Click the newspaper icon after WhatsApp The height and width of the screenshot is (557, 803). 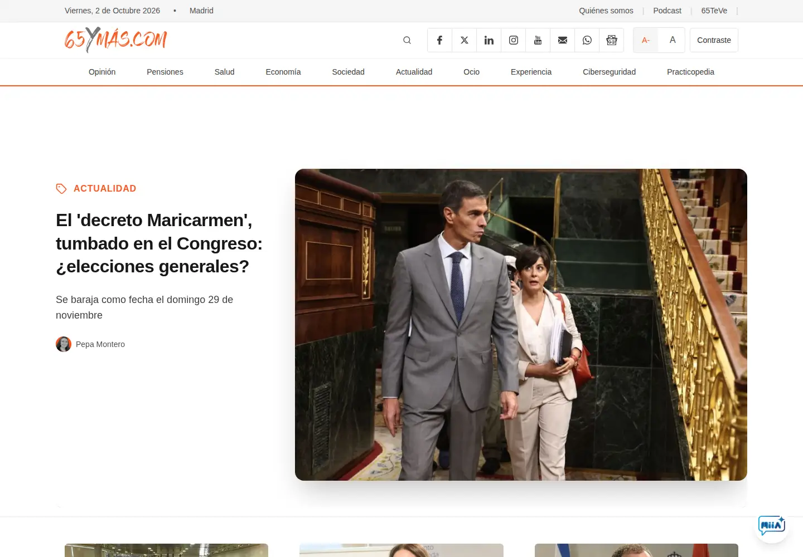611,40
